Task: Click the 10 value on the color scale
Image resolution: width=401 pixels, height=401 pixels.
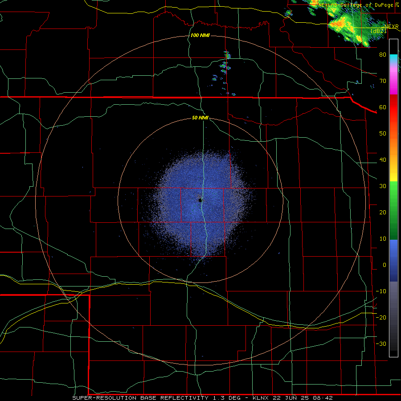Action: (383, 239)
